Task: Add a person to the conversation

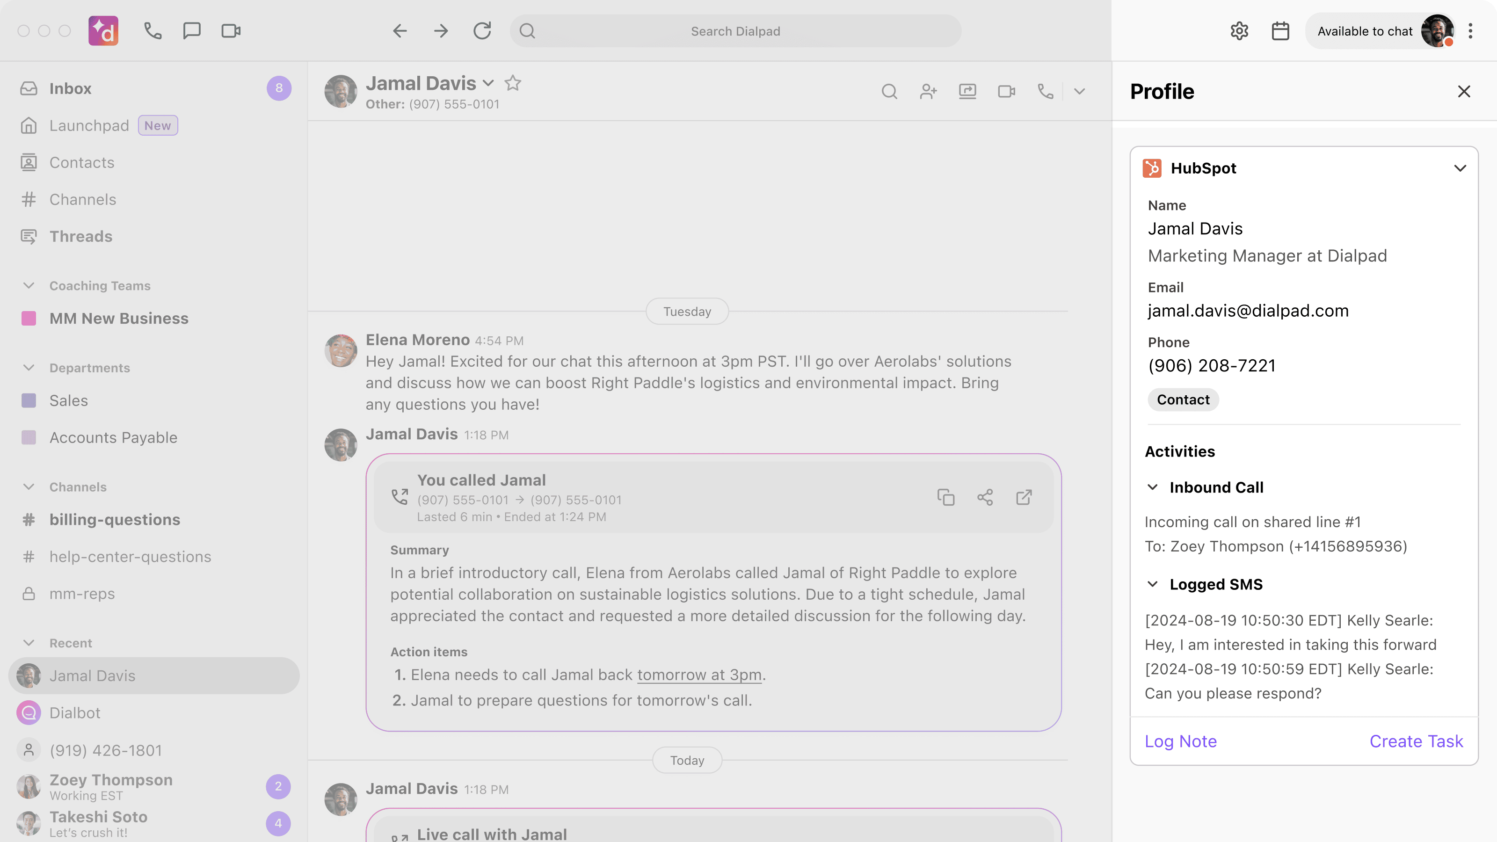Action: point(928,91)
